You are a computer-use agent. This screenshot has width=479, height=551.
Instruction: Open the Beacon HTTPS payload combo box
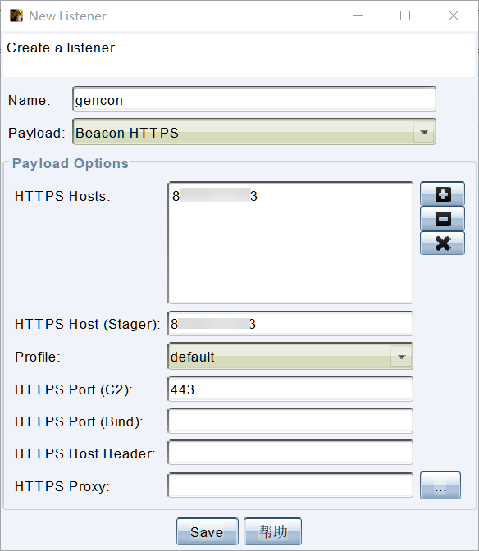254,132
